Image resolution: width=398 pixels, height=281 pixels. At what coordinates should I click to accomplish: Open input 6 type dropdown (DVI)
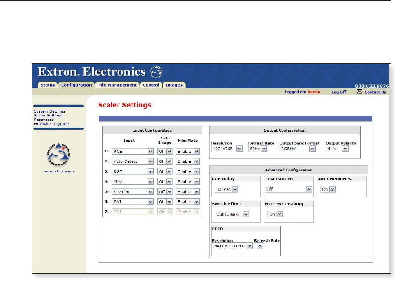(x=132, y=202)
